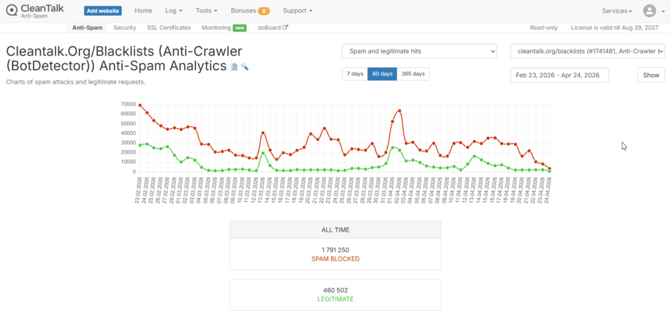671x320 pixels.
Task: Switch to the Security tab
Action: click(125, 27)
